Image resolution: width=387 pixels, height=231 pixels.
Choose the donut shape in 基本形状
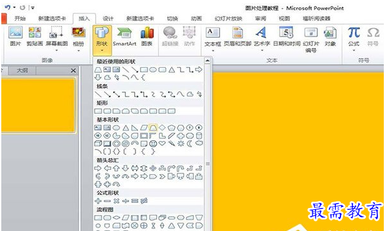116,143
